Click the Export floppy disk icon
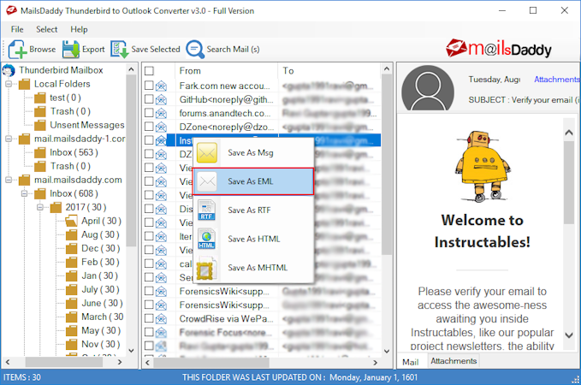581x385 pixels. click(x=71, y=50)
